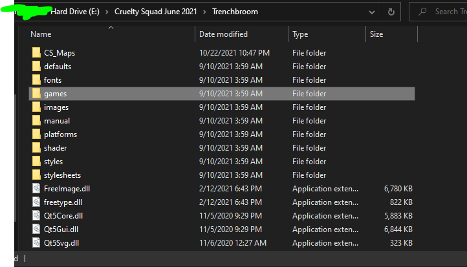Image resolution: width=467 pixels, height=267 pixels.
Task: Expand the chevron after Cruelty Squad June 2021
Action: pos(205,12)
